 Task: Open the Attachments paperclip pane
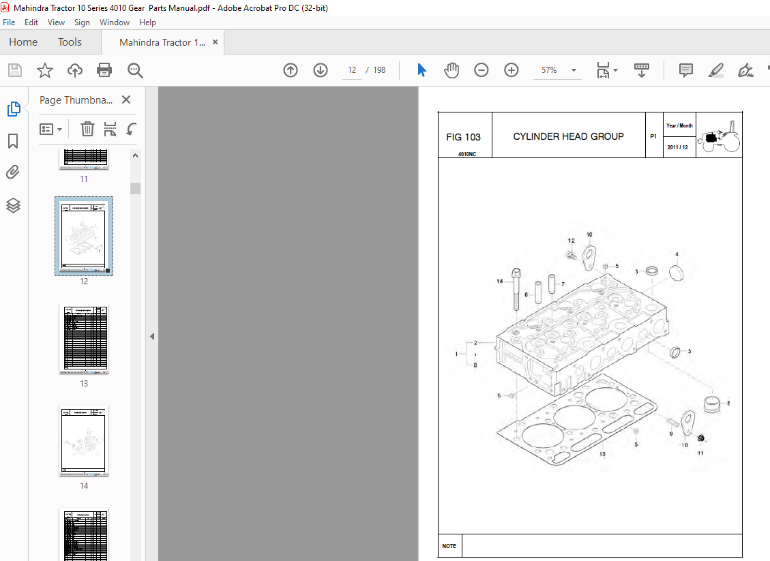pos(13,172)
